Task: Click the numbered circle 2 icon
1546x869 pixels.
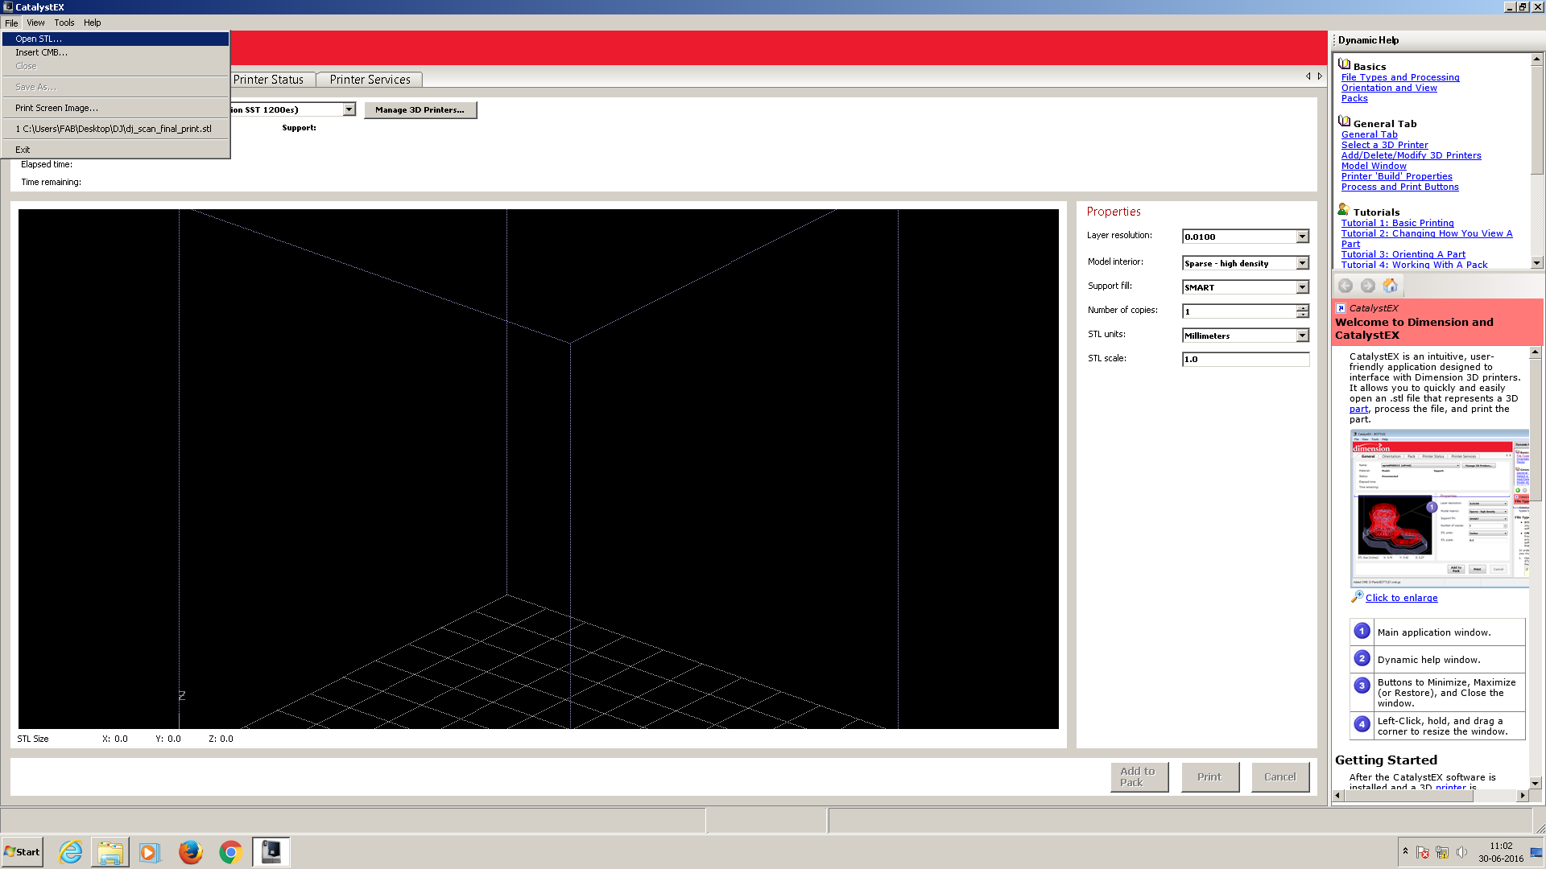Action: tap(1362, 658)
